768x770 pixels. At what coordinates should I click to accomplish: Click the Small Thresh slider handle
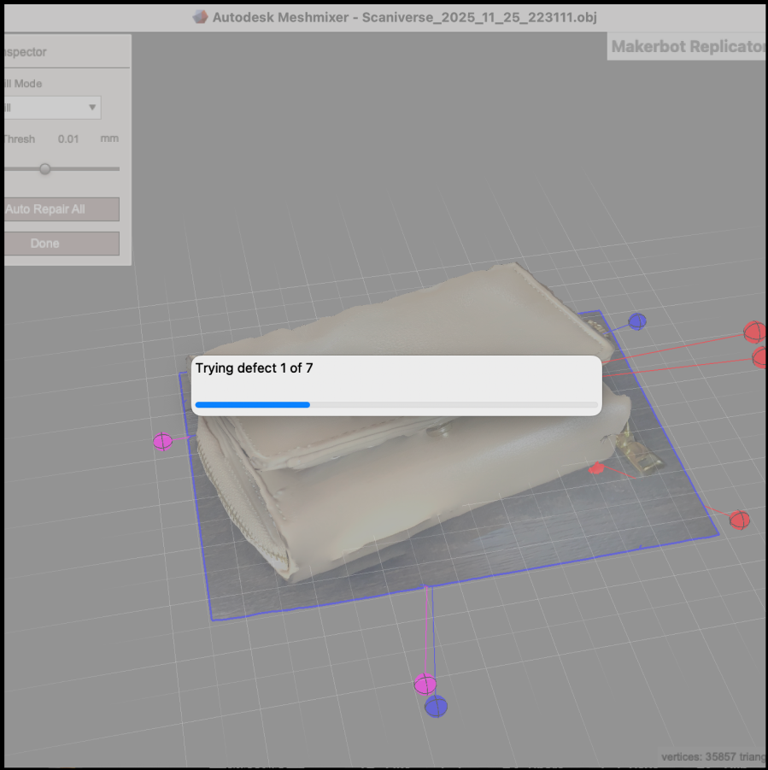45,169
